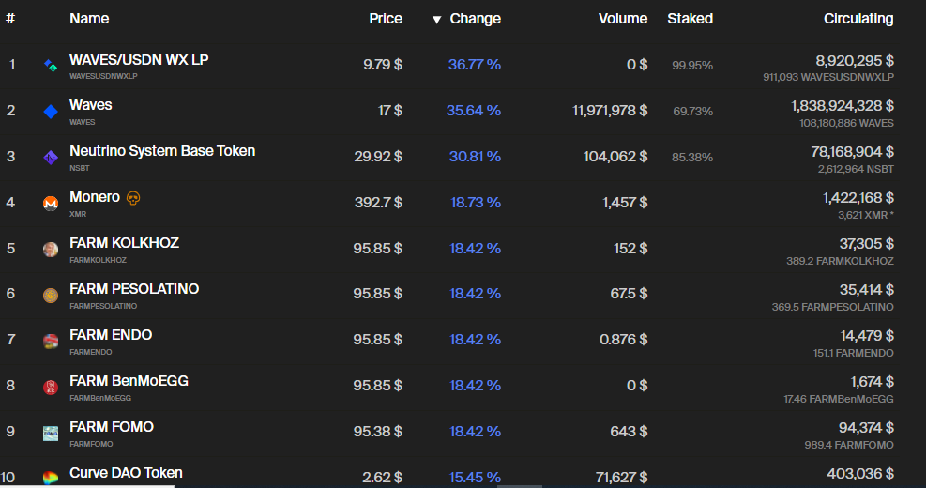The image size is (926, 488).
Task: Click the 989.4 FARMFOMO supply text
Action: click(849, 445)
